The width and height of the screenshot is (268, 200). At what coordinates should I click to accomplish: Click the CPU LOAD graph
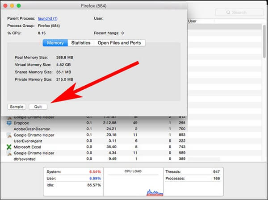click(x=133, y=182)
